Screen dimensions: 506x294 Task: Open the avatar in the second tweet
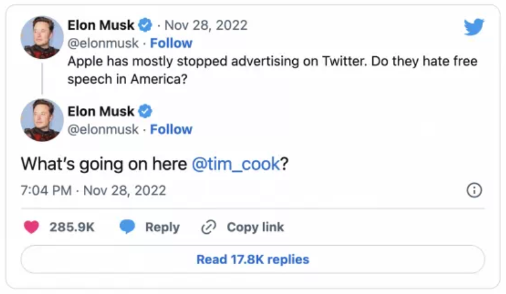coord(42,120)
